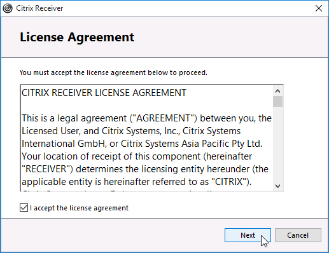The width and height of the screenshot is (329, 253).
Task: Place cursor on "CITRIX RECEIVER LICENSE AGREEMENT" title line
Action: [x=104, y=93]
